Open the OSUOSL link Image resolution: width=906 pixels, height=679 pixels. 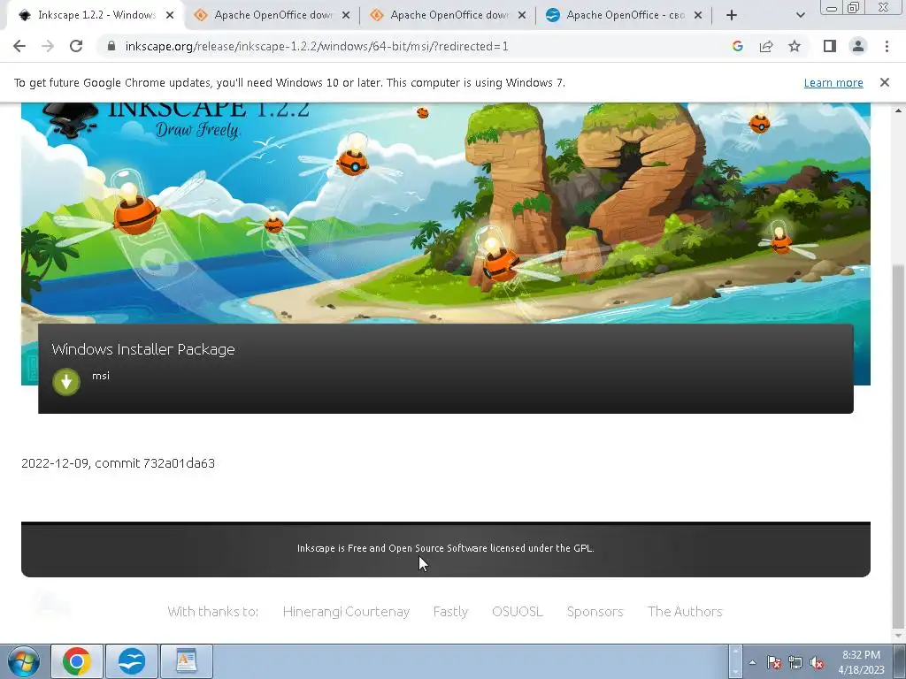pyautogui.click(x=517, y=612)
